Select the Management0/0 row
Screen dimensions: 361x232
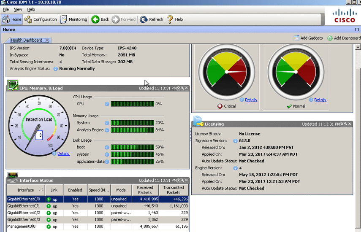[98, 227]
